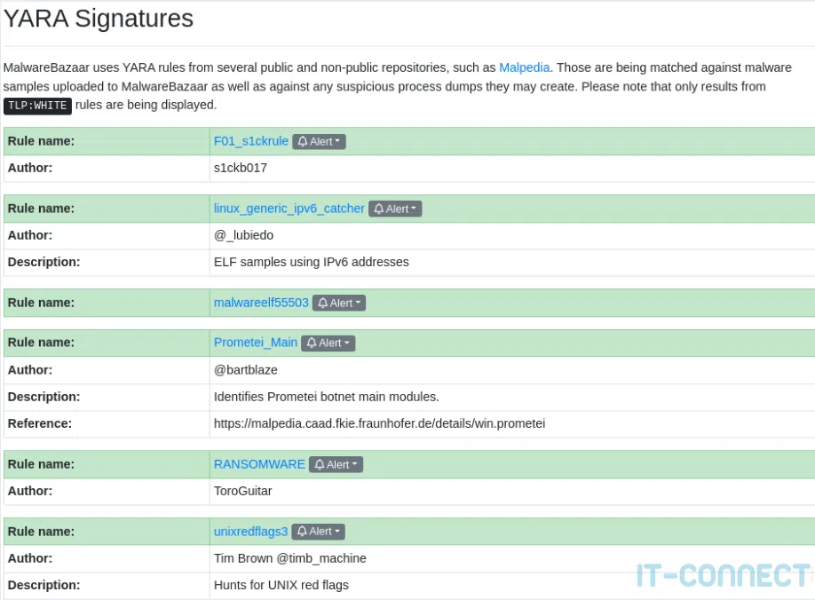Open the linux_generic_ipv6_catcher rule link
This screenshot has height=600, width=815.
pyautogui.click(x=289, y=209)
